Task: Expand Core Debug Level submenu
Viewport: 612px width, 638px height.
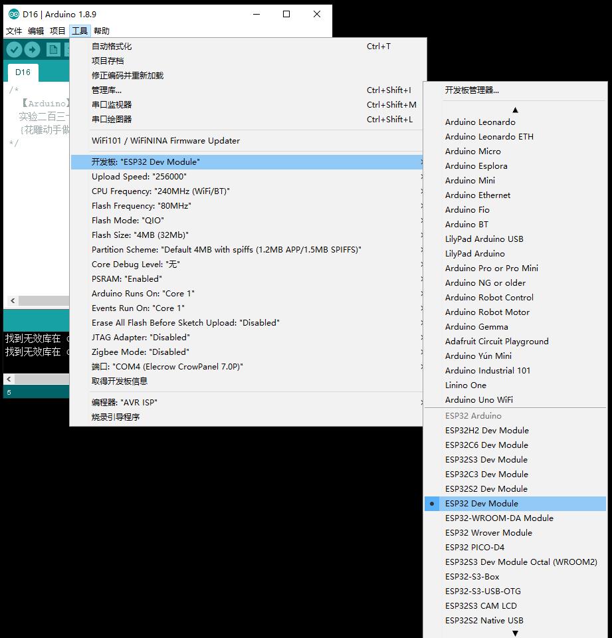Action: (x=249, y=265)
